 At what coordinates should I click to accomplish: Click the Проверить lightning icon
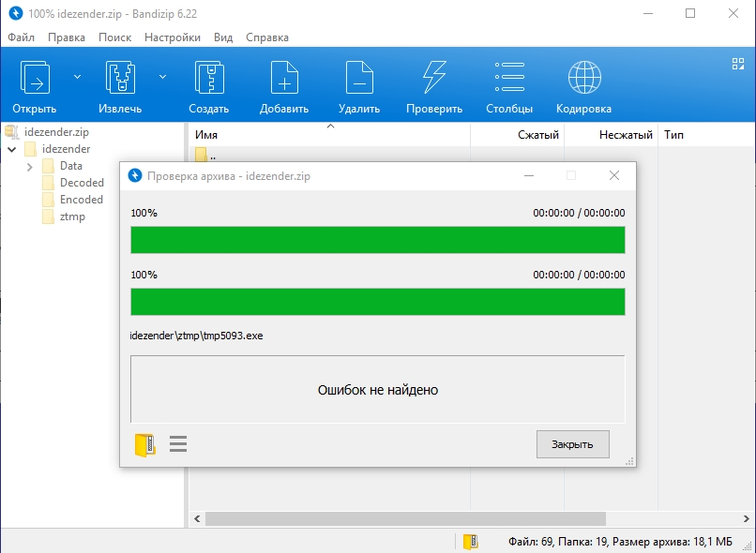[434, 78]
